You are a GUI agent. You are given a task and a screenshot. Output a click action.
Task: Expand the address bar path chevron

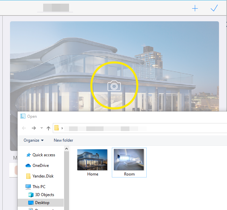click(x=62, y=128)
